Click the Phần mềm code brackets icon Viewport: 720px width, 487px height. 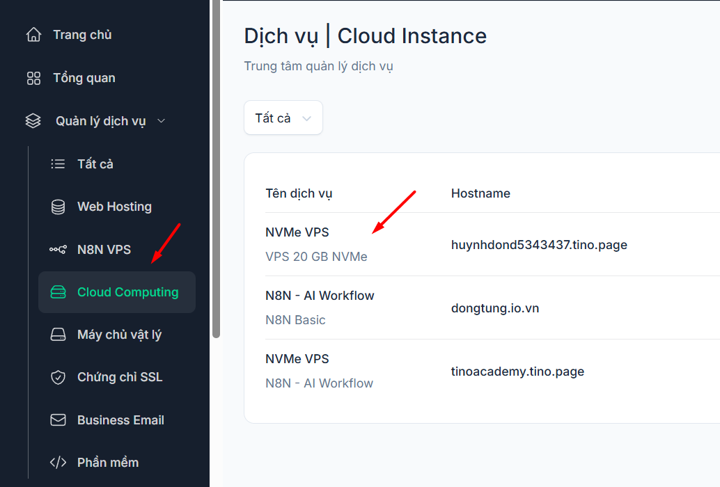[x=58, y=463]
